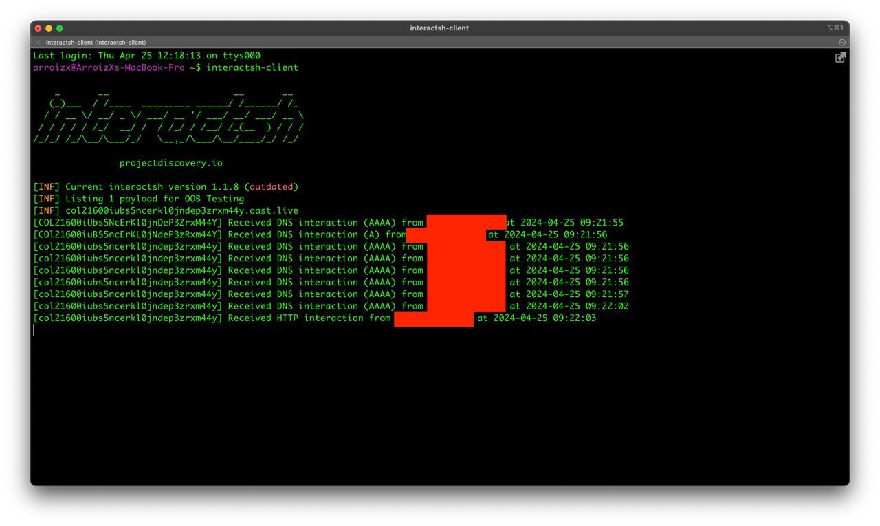
Task: Click the ⌥⌘1 shortcut indicator in title bar
Action: [835, 28]
